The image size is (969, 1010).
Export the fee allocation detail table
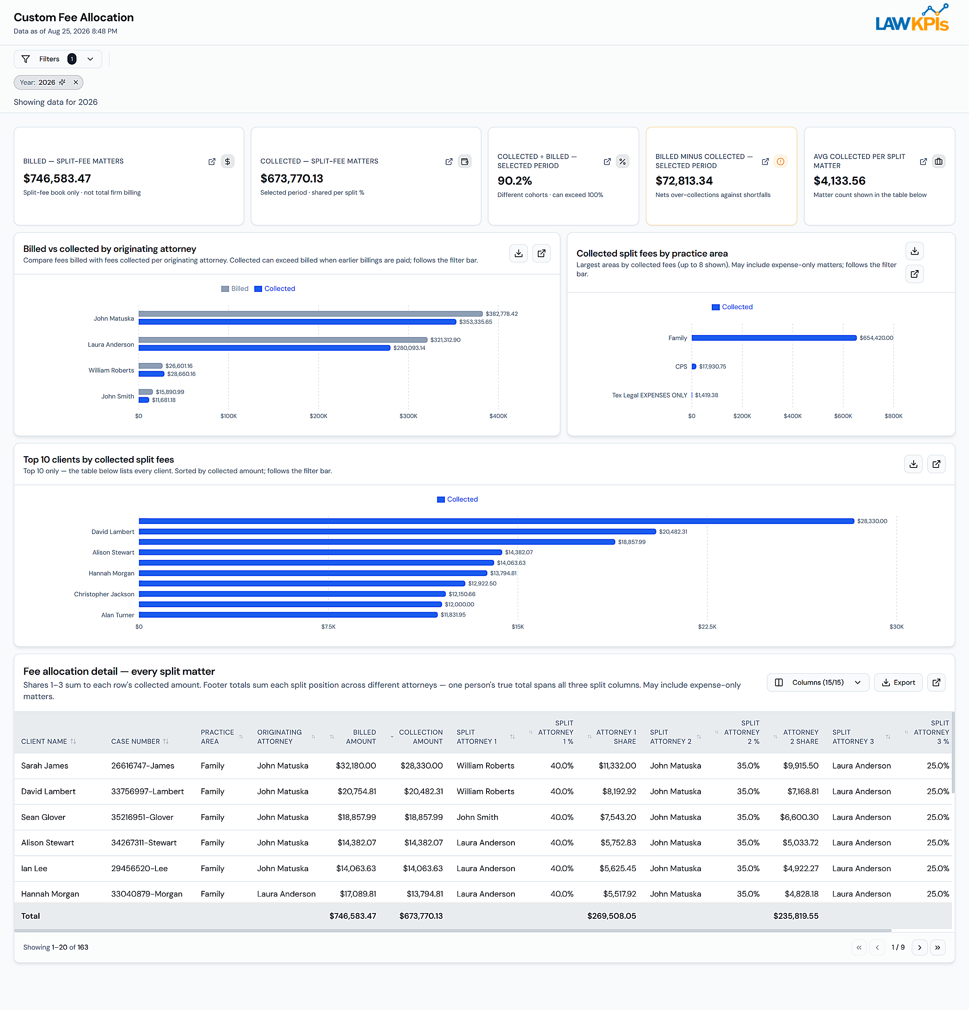click(898, 682)
